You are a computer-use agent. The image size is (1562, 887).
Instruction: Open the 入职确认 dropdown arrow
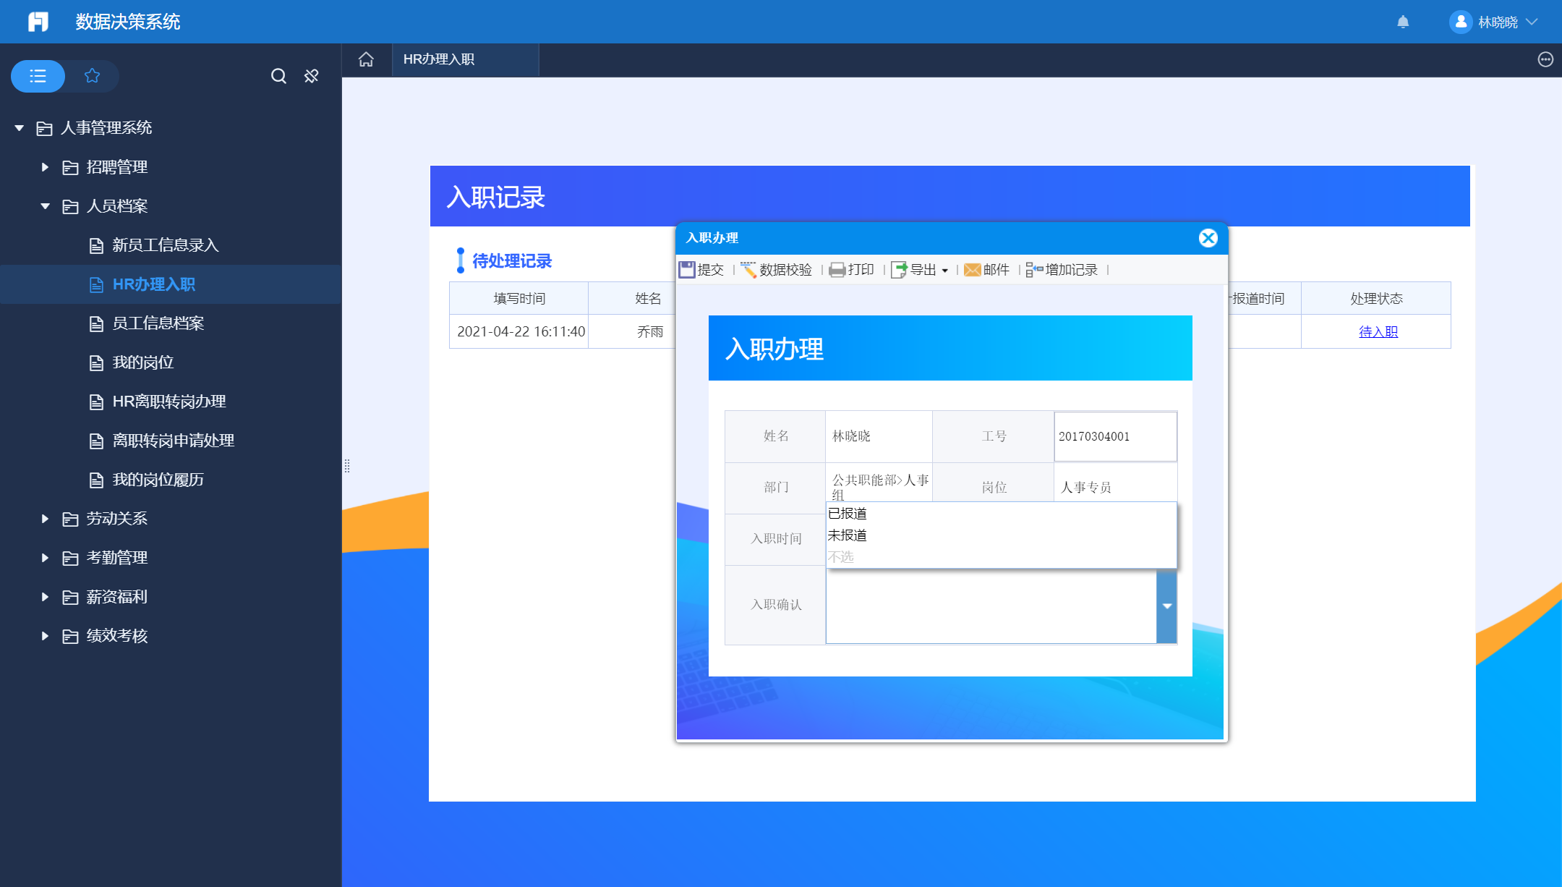[x=1166, y=606]
